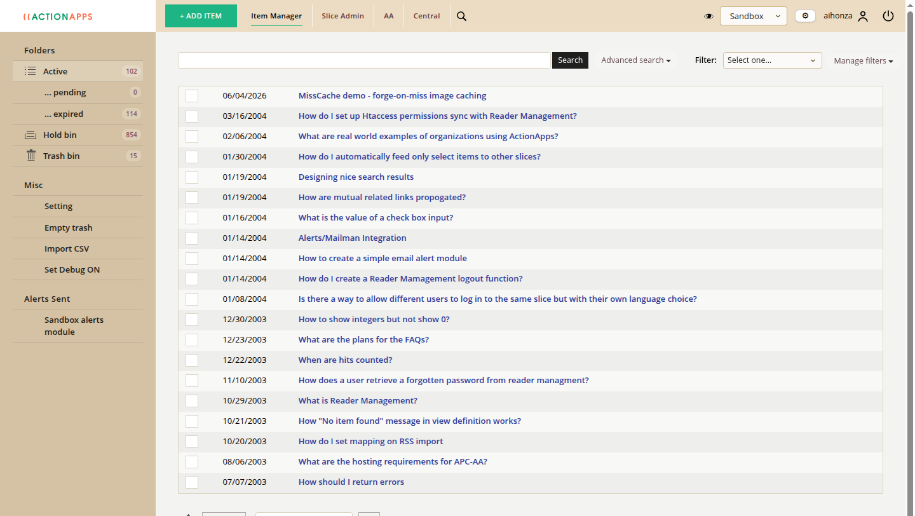Open 'Is there a way to allow different users' item
Image resolution: width=915 pixels, height=516 pixels.
tap(498, 299)
